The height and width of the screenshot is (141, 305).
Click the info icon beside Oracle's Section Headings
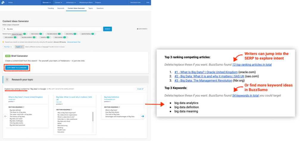(x=24, y=107)
